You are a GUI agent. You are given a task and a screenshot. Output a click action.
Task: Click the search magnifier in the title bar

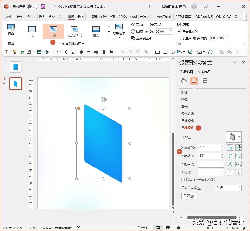pyautogui.click(x=150, y=7)
